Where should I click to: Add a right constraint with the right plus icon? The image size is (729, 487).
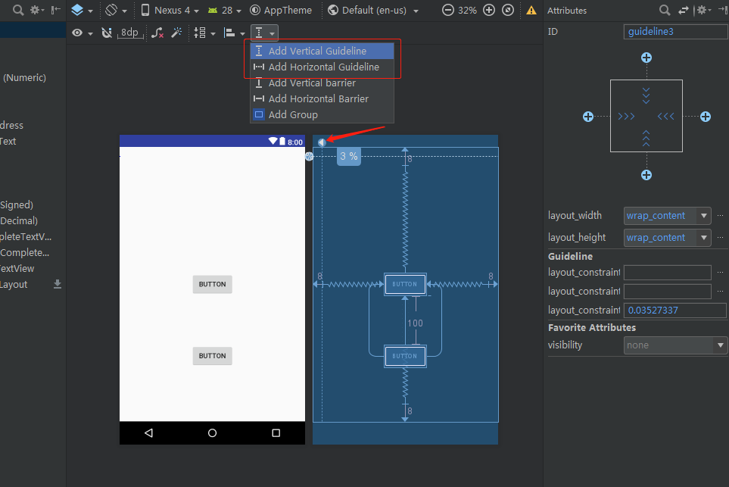[x=706, y=117]
